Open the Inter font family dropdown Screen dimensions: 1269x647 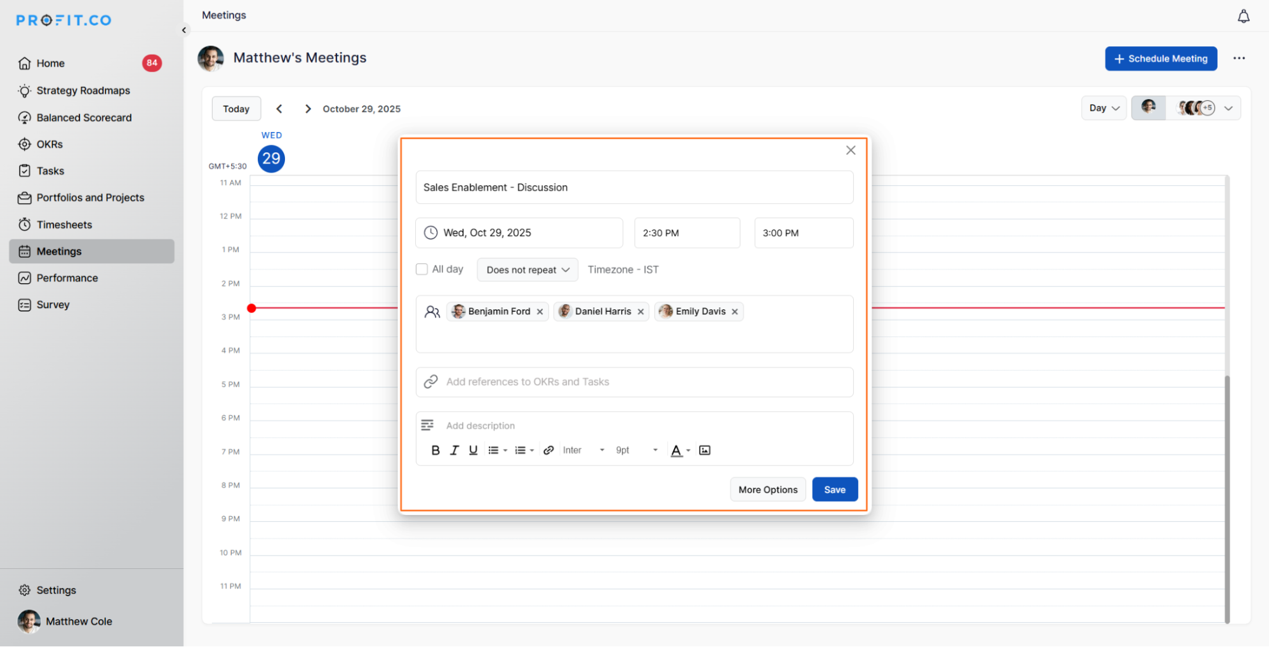[x=583, y=450]
